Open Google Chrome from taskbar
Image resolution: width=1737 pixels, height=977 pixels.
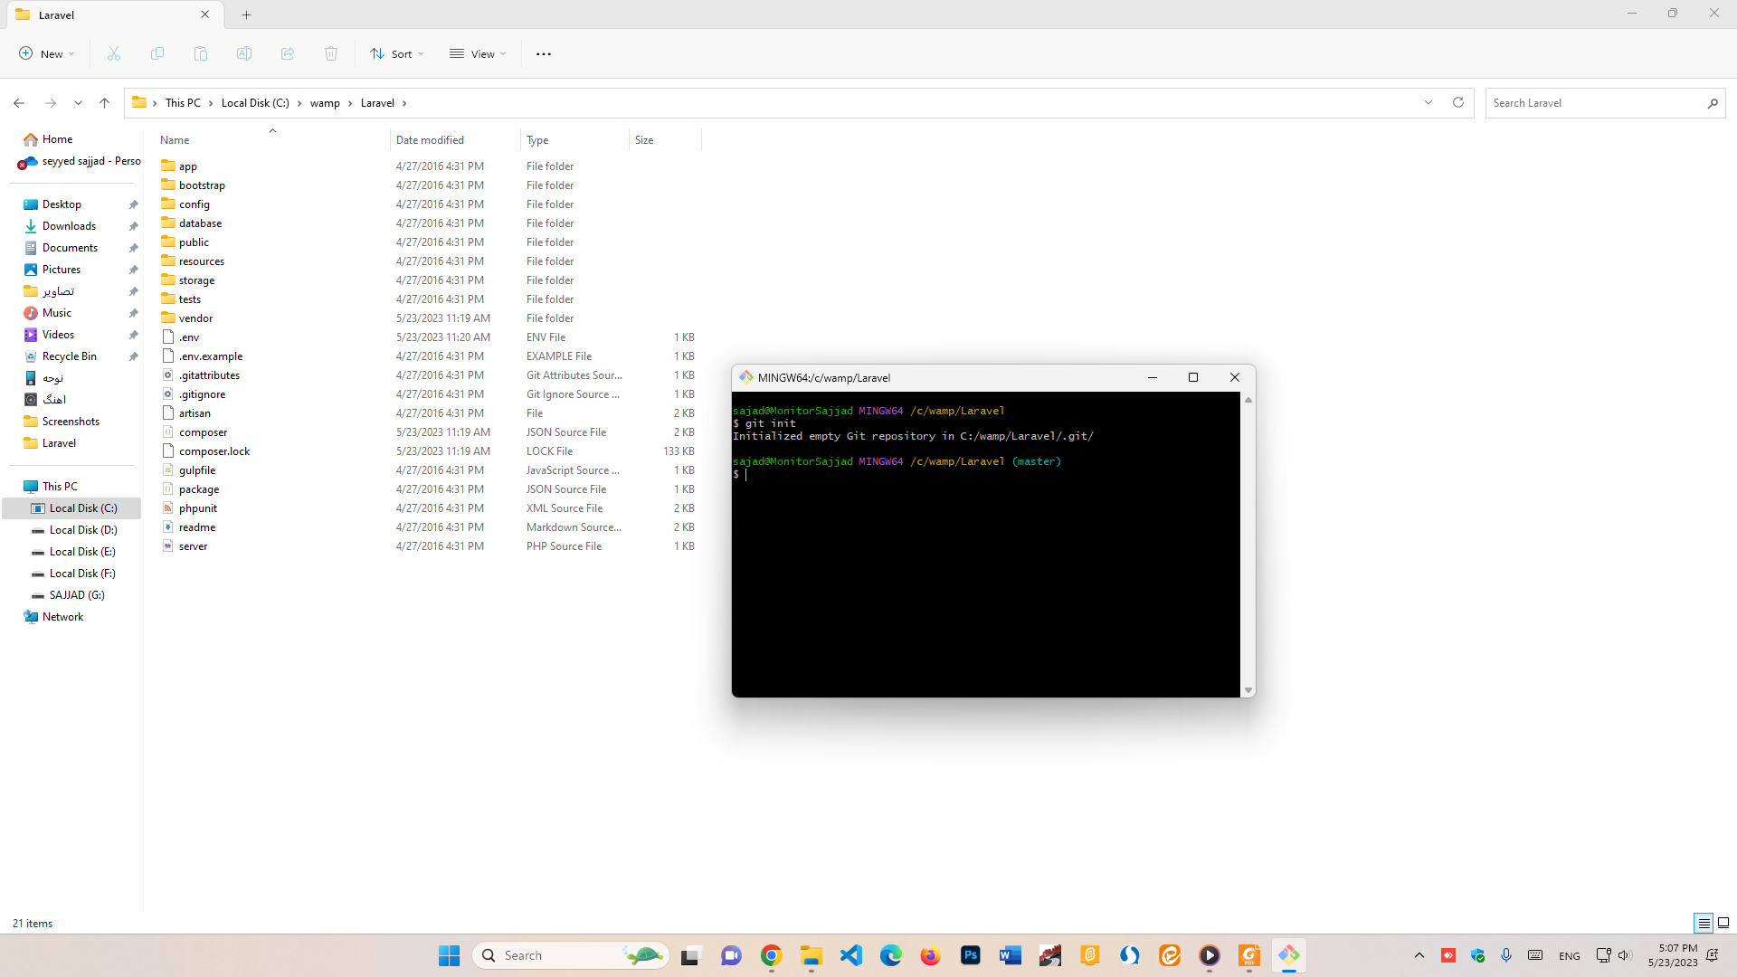click(772, 955)
